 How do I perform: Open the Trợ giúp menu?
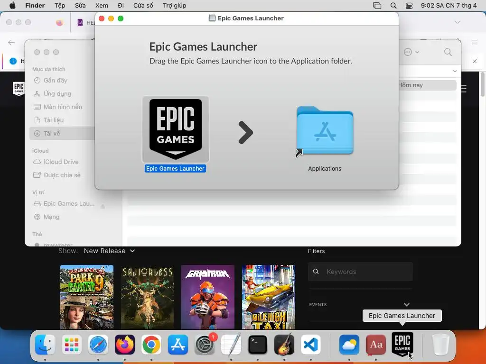tap(175, 6)
